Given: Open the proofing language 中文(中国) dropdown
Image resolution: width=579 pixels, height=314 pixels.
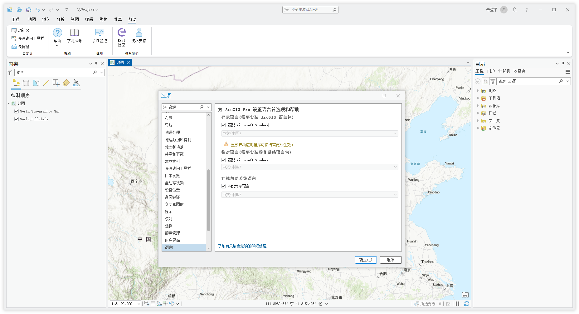Looking at the screenshot, I should pos(309,167).
